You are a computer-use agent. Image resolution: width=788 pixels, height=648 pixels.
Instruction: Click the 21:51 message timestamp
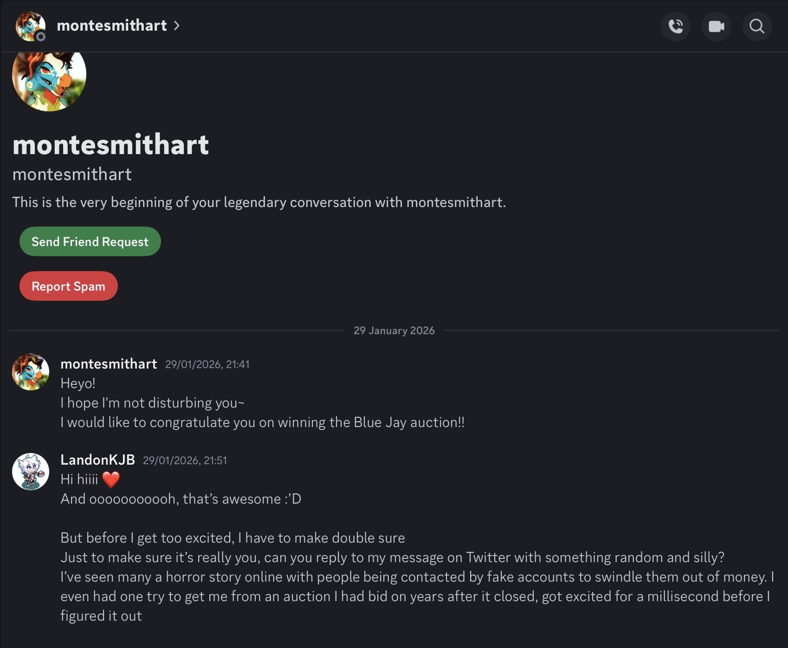click(185, 460)
